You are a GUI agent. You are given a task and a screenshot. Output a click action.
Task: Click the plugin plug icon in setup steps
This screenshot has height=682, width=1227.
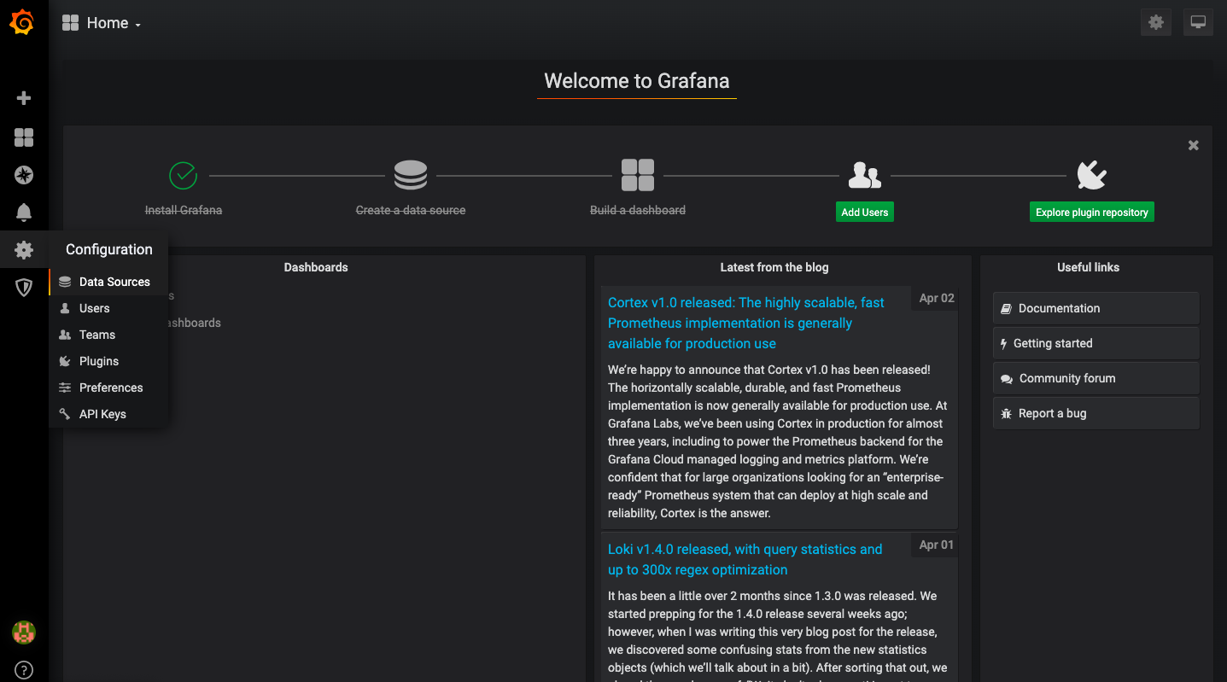[1092, 175]
